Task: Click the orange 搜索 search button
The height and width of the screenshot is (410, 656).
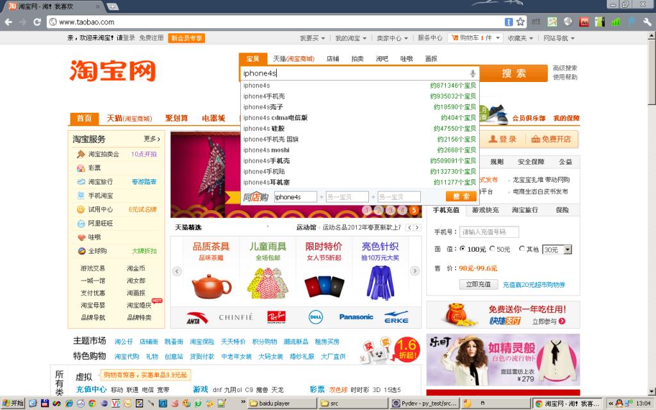Action: click(514, 74)
